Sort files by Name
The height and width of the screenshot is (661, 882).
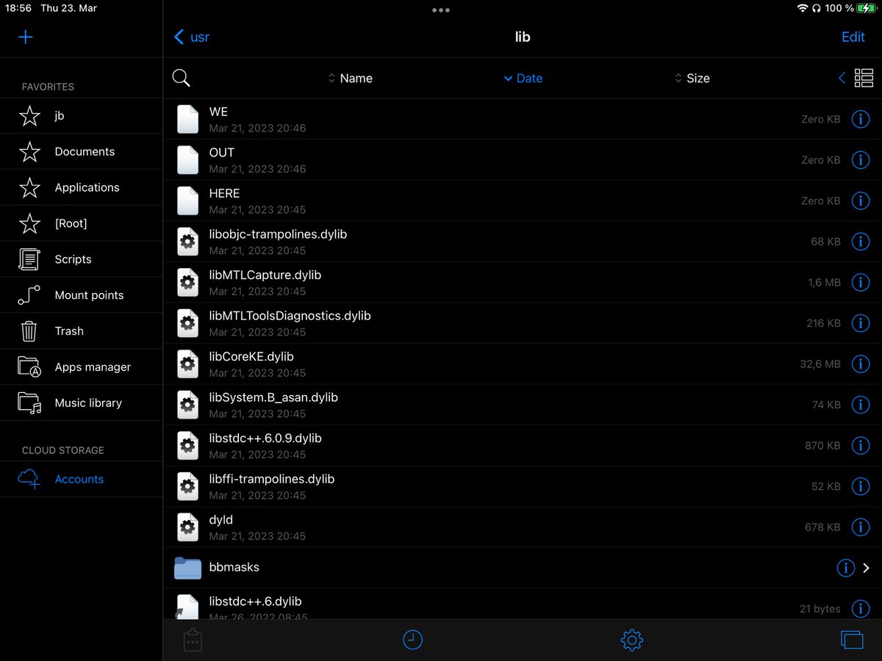pyautogui.click(x=350, y=78)
